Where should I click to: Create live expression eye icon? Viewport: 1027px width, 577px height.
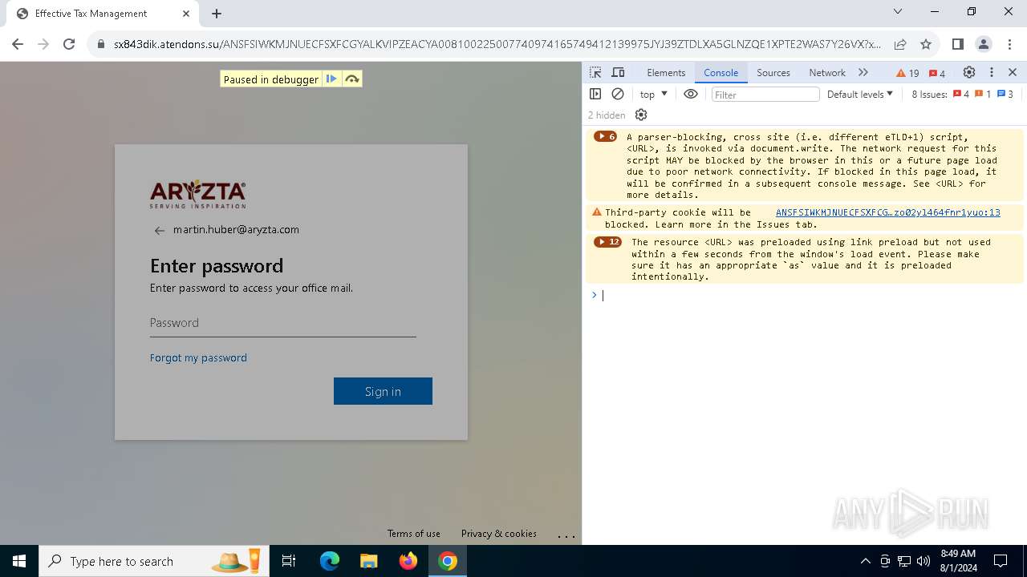click(x=691, y=94)
